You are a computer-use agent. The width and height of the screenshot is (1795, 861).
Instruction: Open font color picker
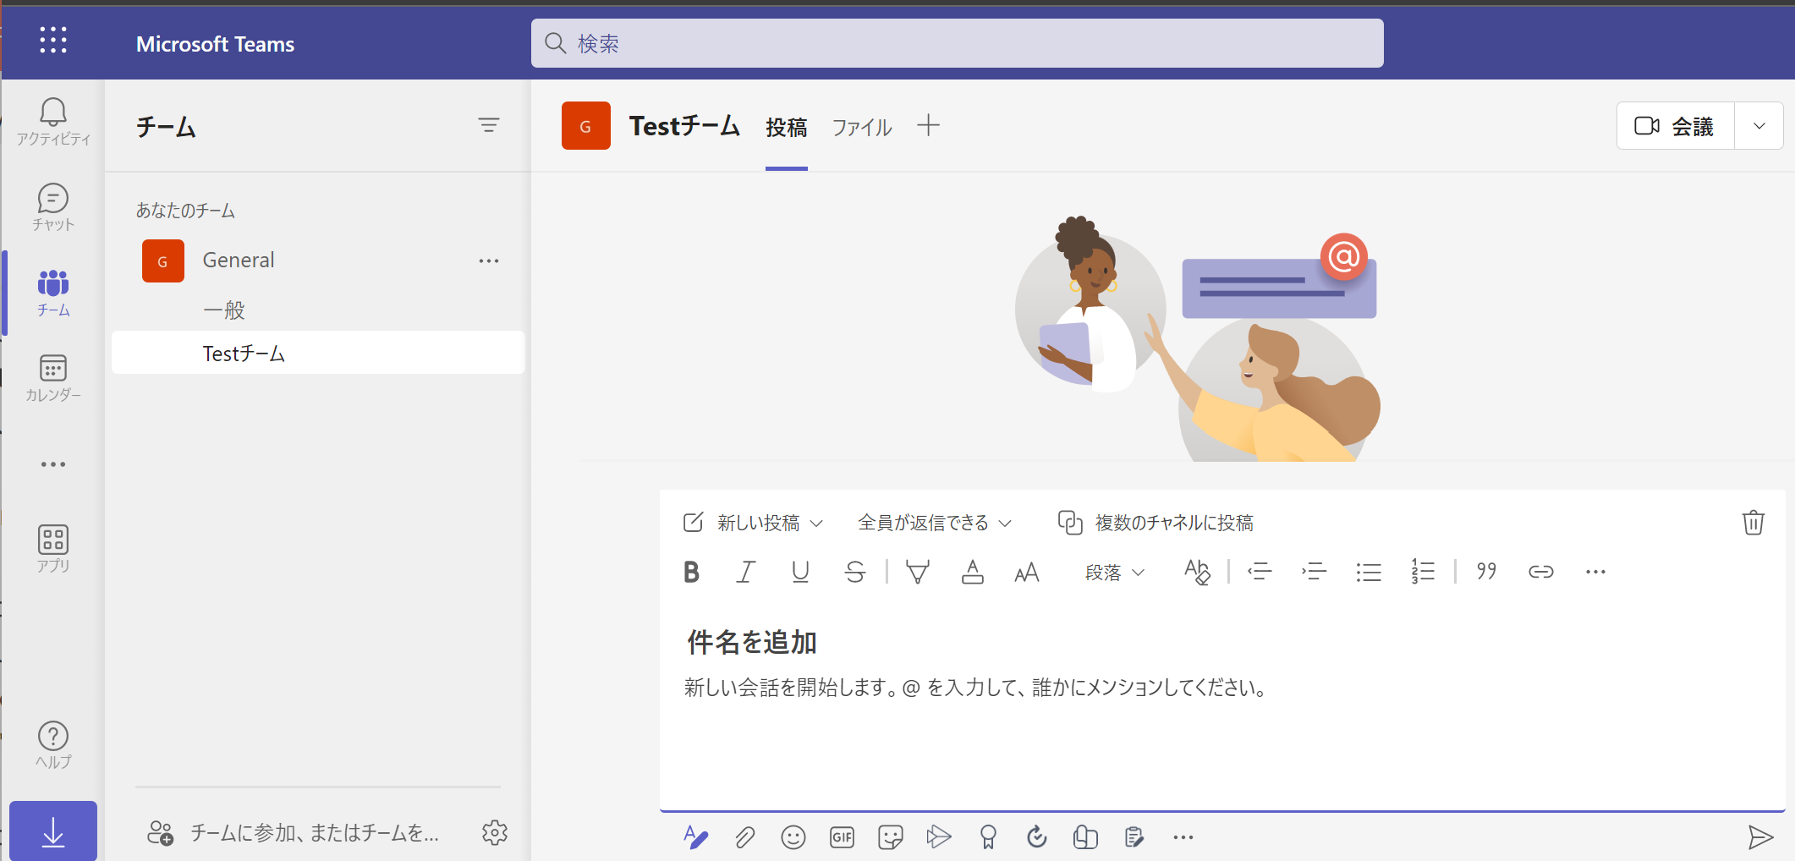(973, 573)
